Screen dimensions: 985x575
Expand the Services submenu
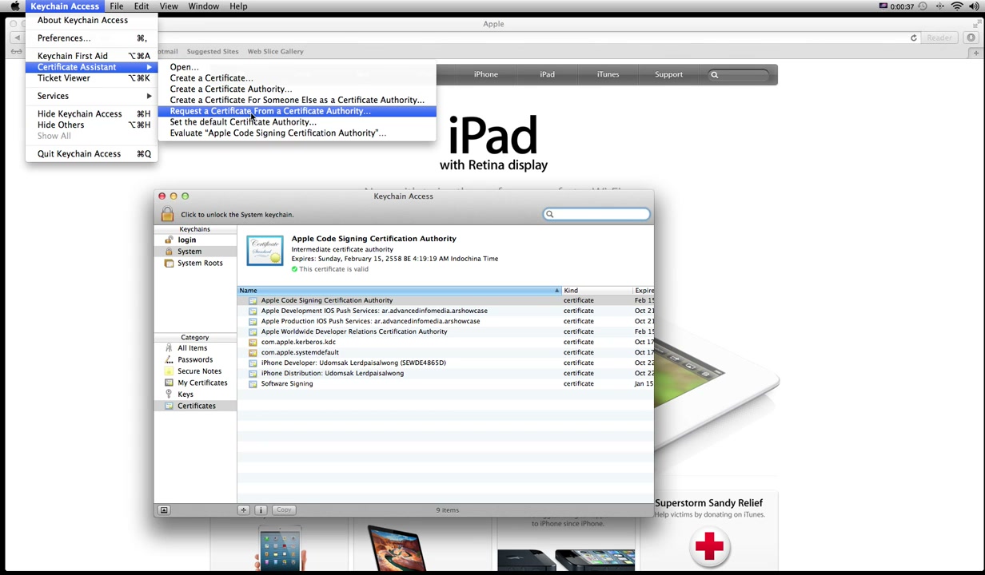click(x=92, y=96)
